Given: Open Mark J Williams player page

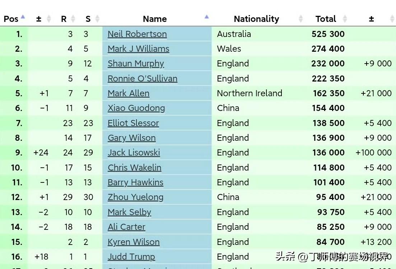Looking at the screenshot, I should (138, 49).
